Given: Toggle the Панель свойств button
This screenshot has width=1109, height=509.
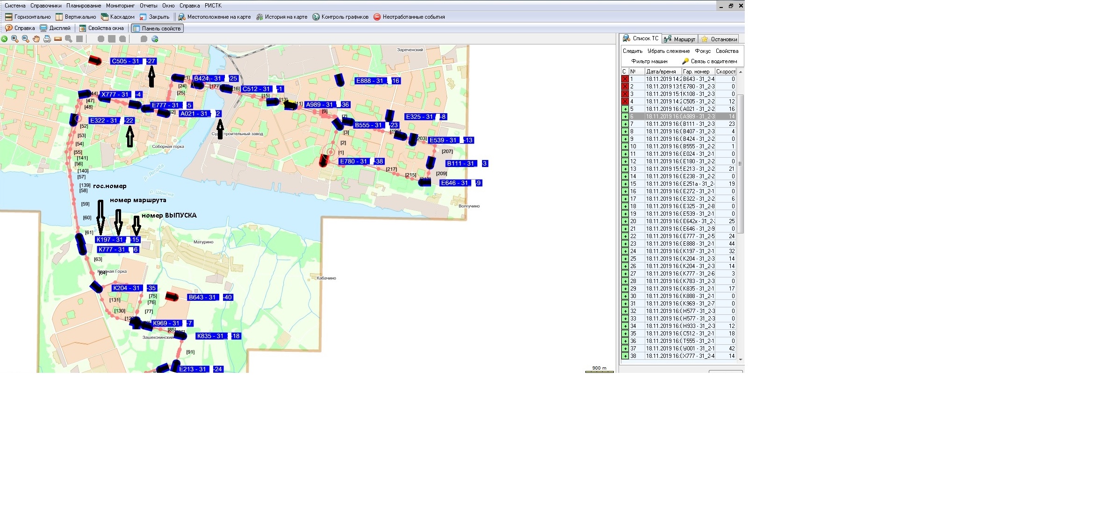Looking at the screenshot, I should [157, 29].
